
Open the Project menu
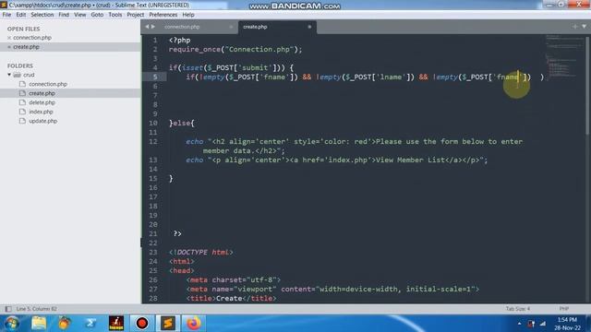pyautogui.click(x=136, y=15)
